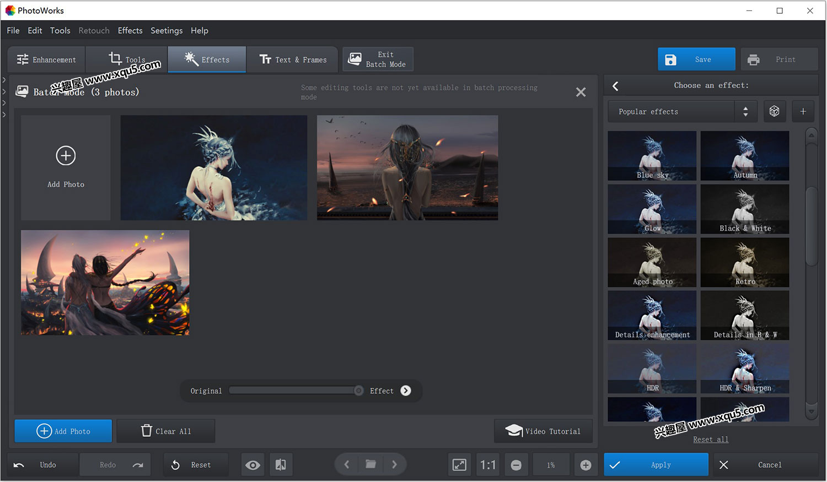
Task: Reset the image changes
Action: click(x=196, y=465)
